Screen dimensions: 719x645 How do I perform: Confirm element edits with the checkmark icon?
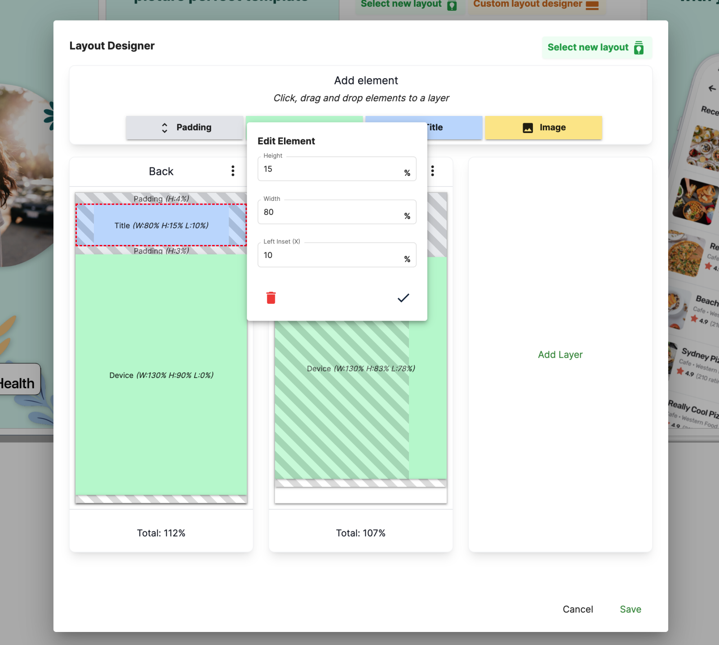pyautogui.click(x=403, y=297)
